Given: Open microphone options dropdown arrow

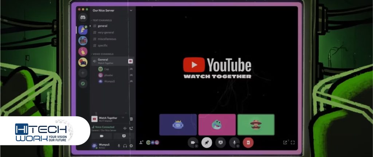Looking at the screenshot, I should click(x=237, y=146).
